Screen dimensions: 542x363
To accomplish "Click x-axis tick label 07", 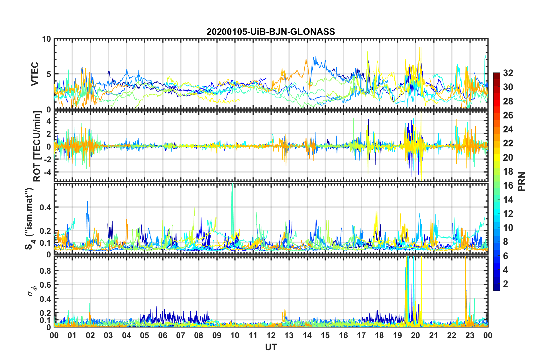I will [181, 335].
